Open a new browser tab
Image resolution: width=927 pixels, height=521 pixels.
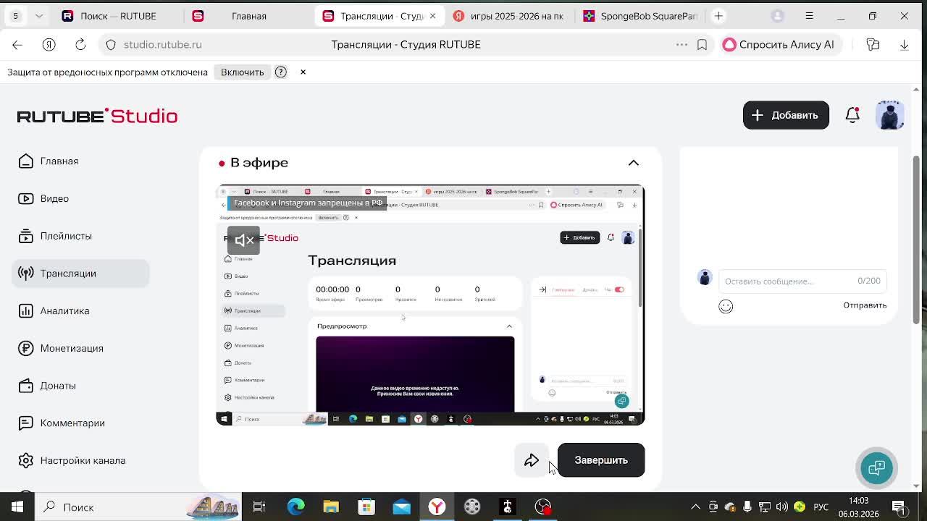pos(718,16)
